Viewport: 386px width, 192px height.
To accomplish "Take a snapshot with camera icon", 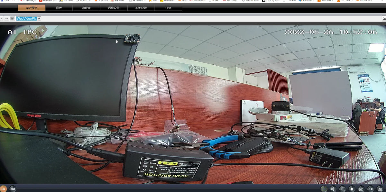I will click(x=361, y=189).
